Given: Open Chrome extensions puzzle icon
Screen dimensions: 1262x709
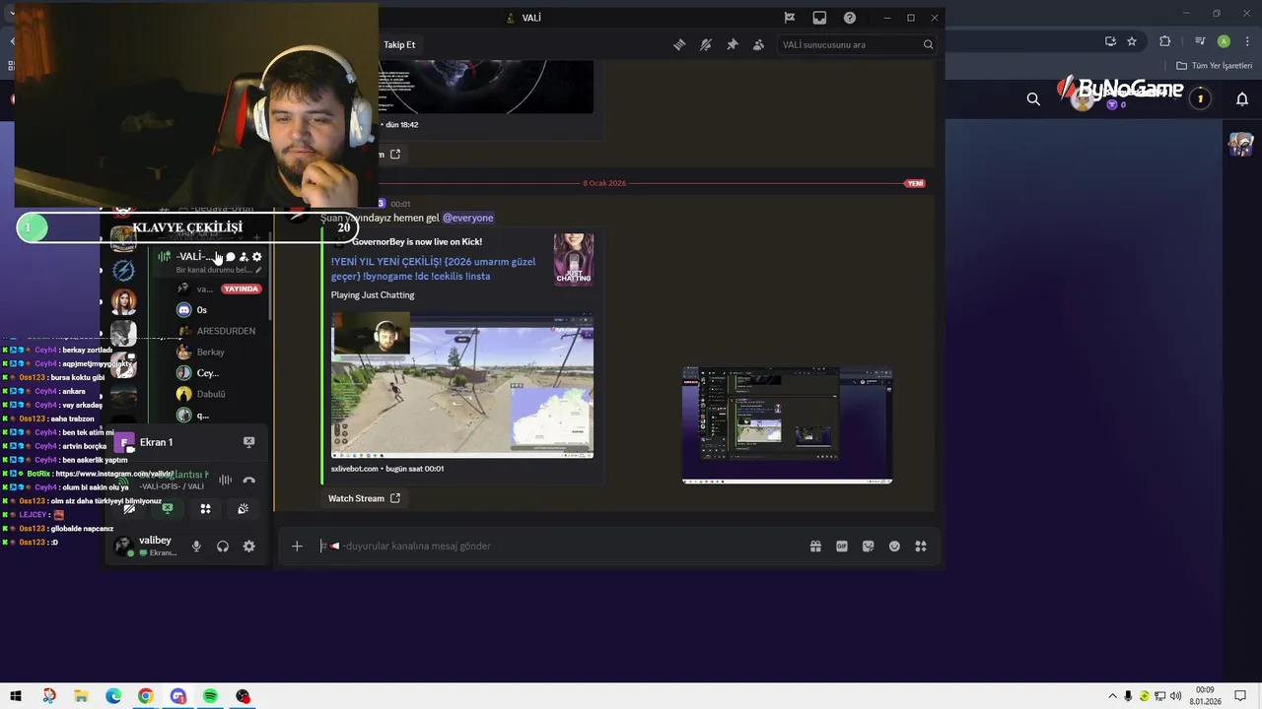Looking at the screenshot, I should [x=1165, y=41].
